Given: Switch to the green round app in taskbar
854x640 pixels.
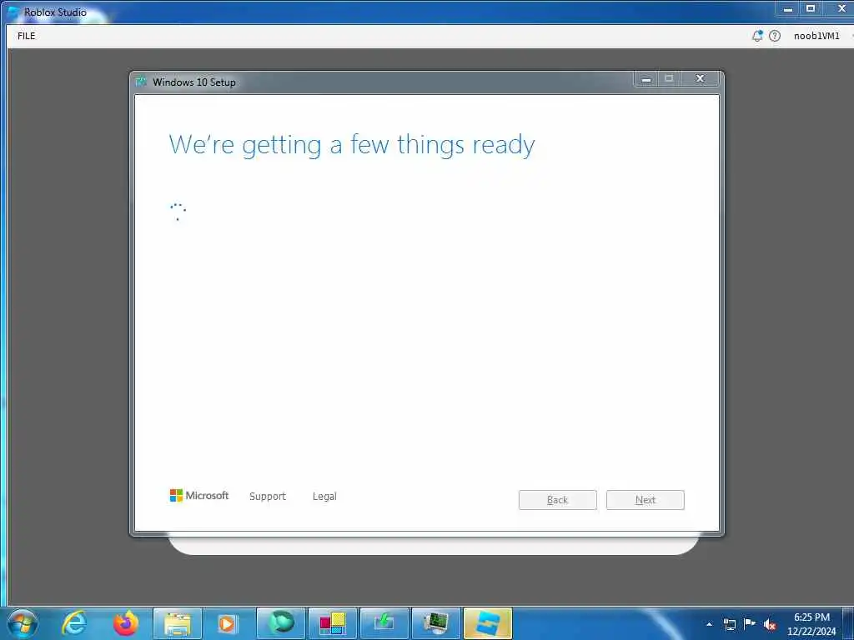Looking at the screenshot, I should pyautogui.click(x=281, y=623).
